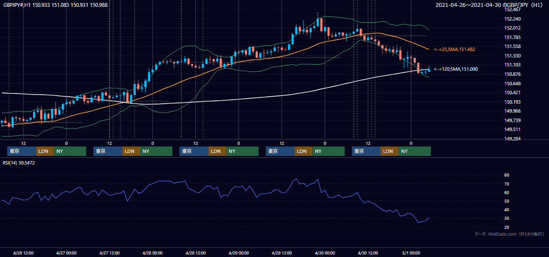Select time axis label 4/26 12:00
The image size is (549, 257).
click(23, 253)
